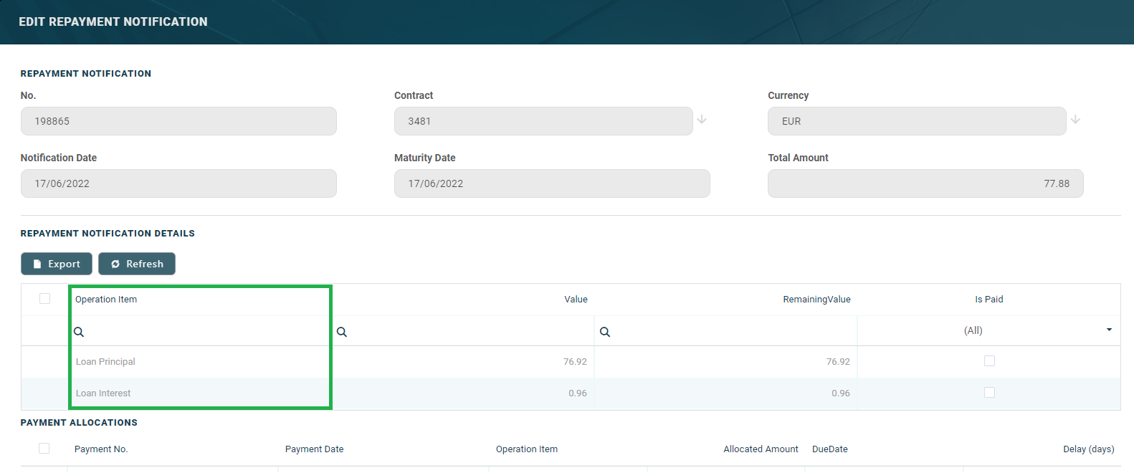Click the Export file icon
Screen dimensions: 1134x473
[37, 264]
